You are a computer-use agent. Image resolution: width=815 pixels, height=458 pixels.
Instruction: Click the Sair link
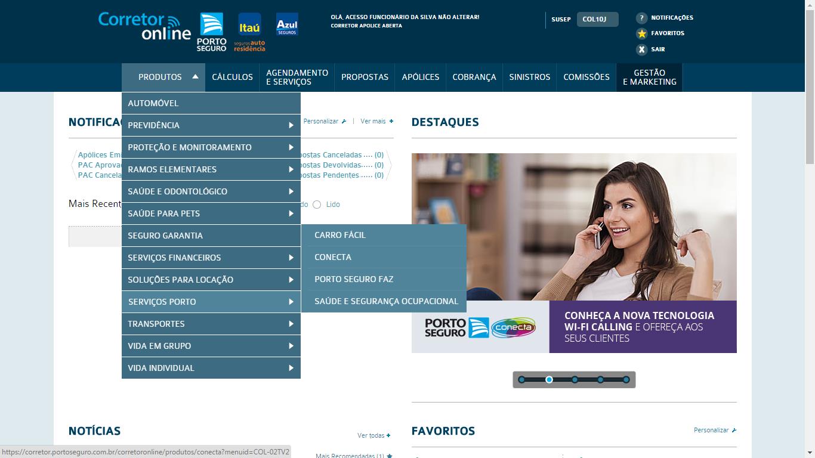(658, 49)
